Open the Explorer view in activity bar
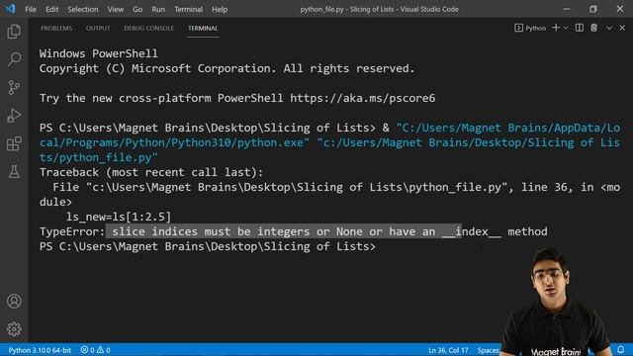This screenshot has width=633, height=356. [x=14, y=32]
